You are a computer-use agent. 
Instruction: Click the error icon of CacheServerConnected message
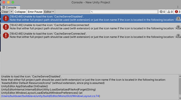6,35
